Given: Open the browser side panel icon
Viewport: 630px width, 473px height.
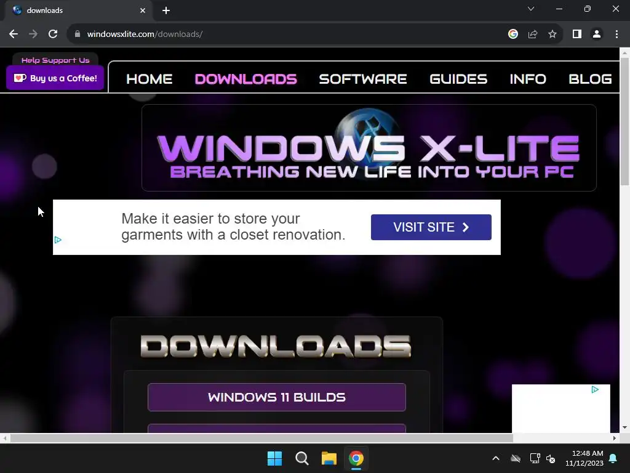Looking at the screenshot, I should tap(577, 34).
